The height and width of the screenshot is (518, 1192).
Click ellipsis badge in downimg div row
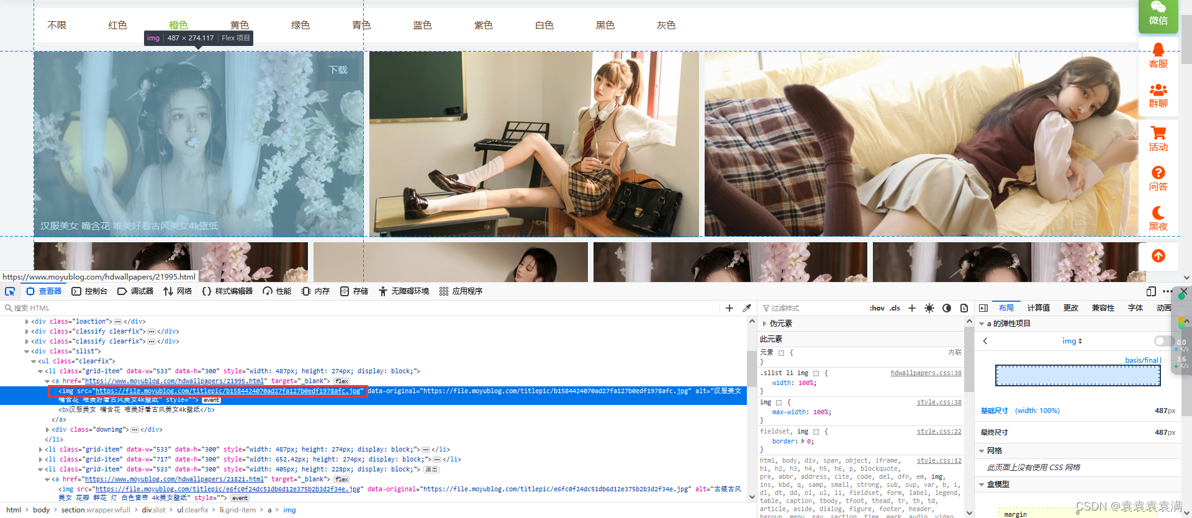pos(135,430)
